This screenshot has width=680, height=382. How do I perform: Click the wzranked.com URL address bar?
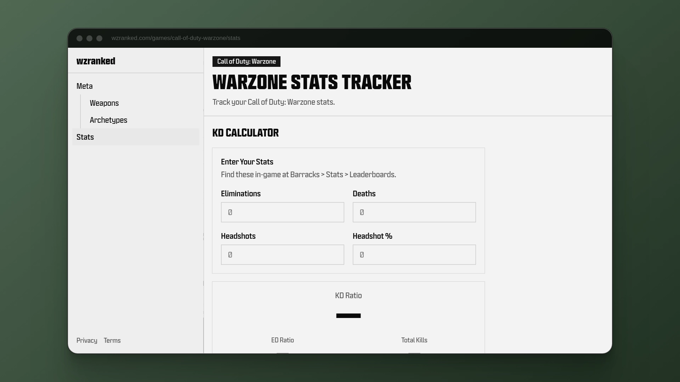[176, 38]
